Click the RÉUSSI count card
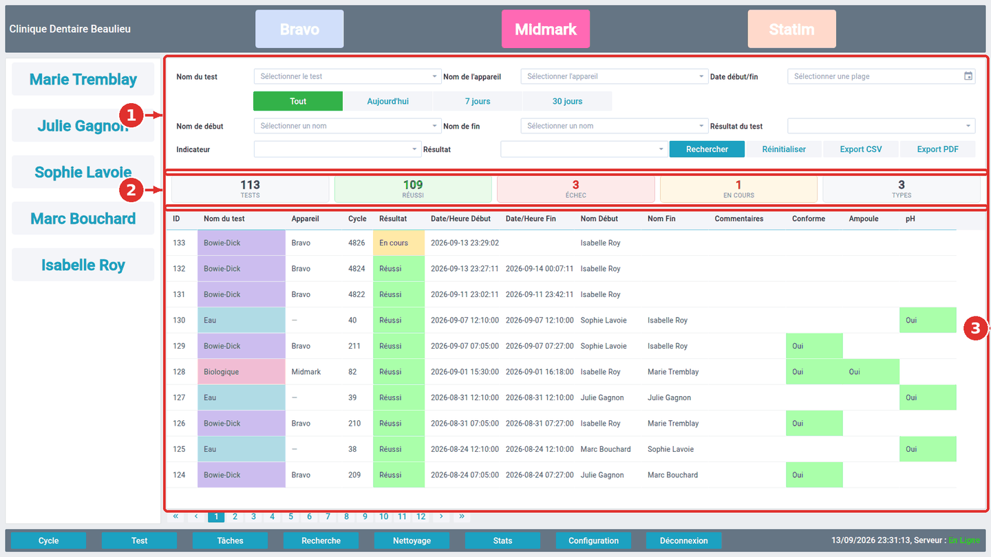 (413, 189)
